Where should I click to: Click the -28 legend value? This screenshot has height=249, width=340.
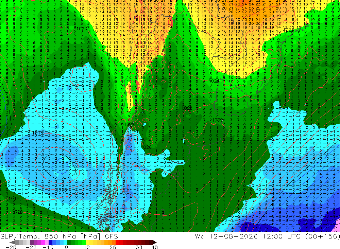[11, 247]
